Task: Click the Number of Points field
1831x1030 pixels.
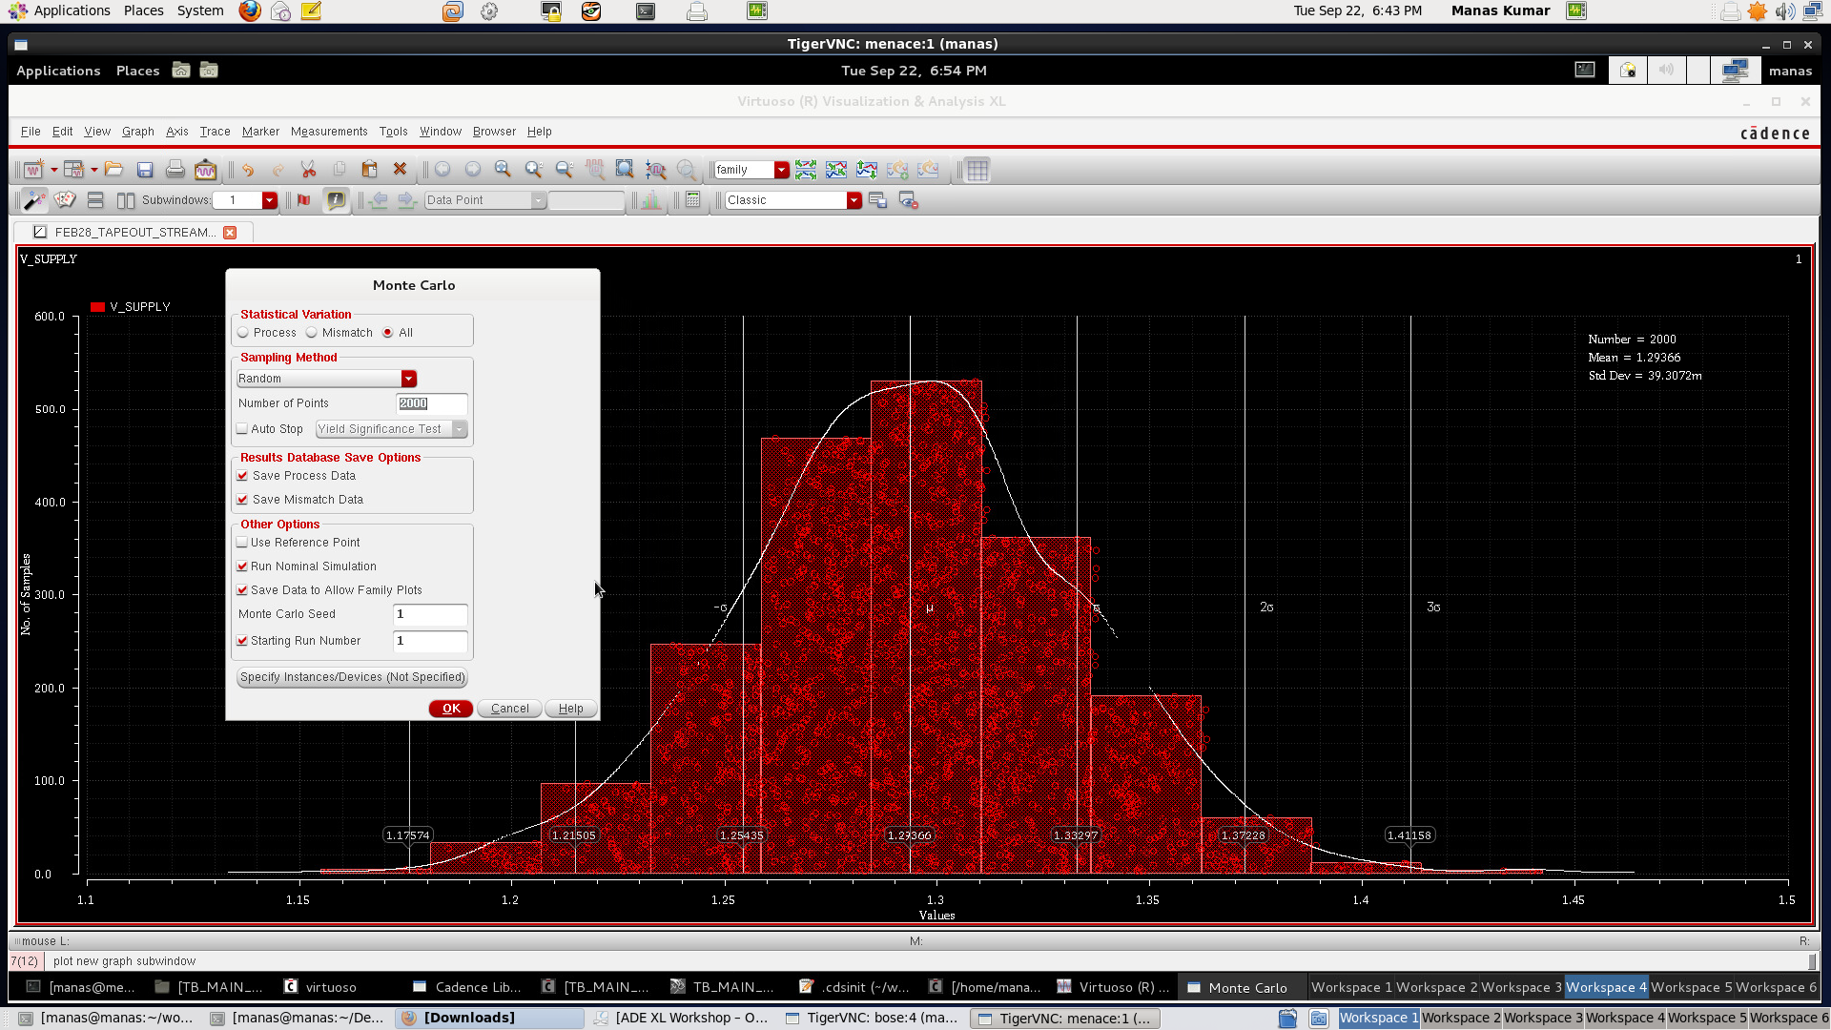Action: point(432,403)
